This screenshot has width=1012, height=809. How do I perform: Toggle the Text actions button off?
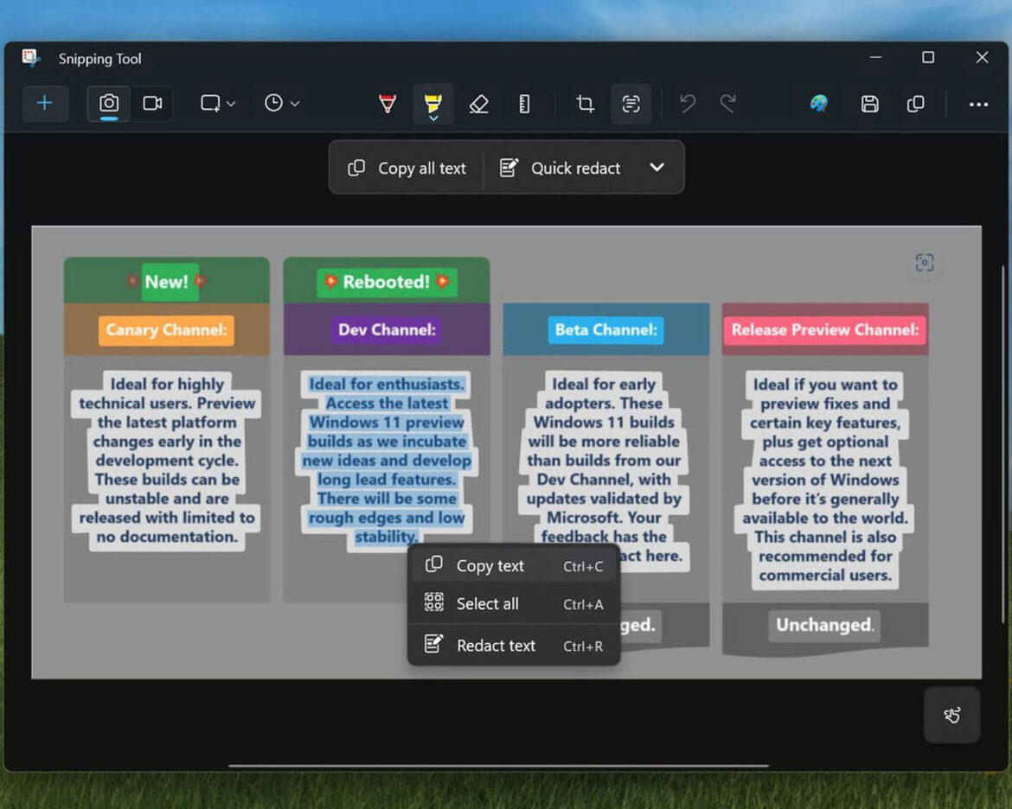pyautogui.click(x=631, y=104)
